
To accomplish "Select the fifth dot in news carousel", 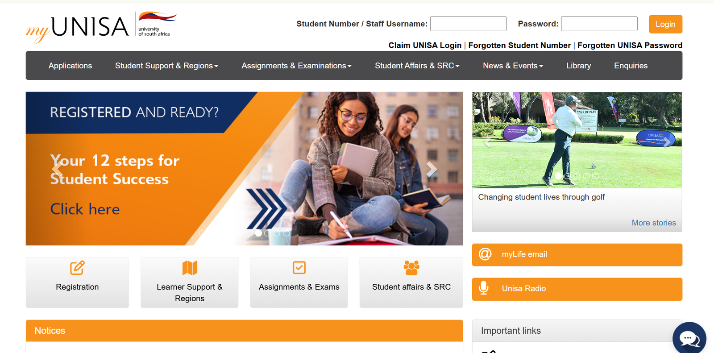I will tap(596, 176).
